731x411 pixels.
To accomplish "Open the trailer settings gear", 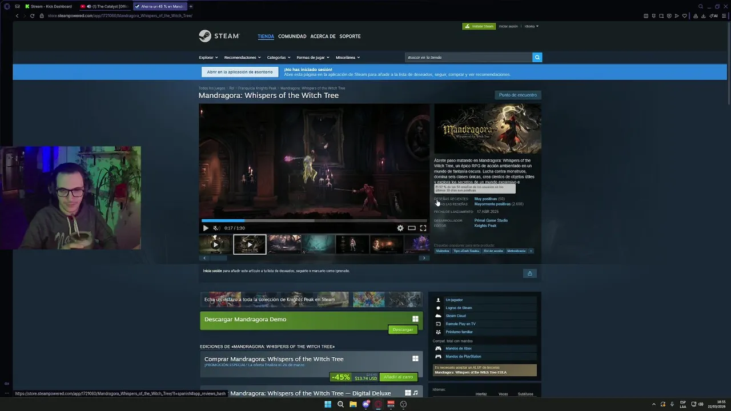I will pos(400,228).
